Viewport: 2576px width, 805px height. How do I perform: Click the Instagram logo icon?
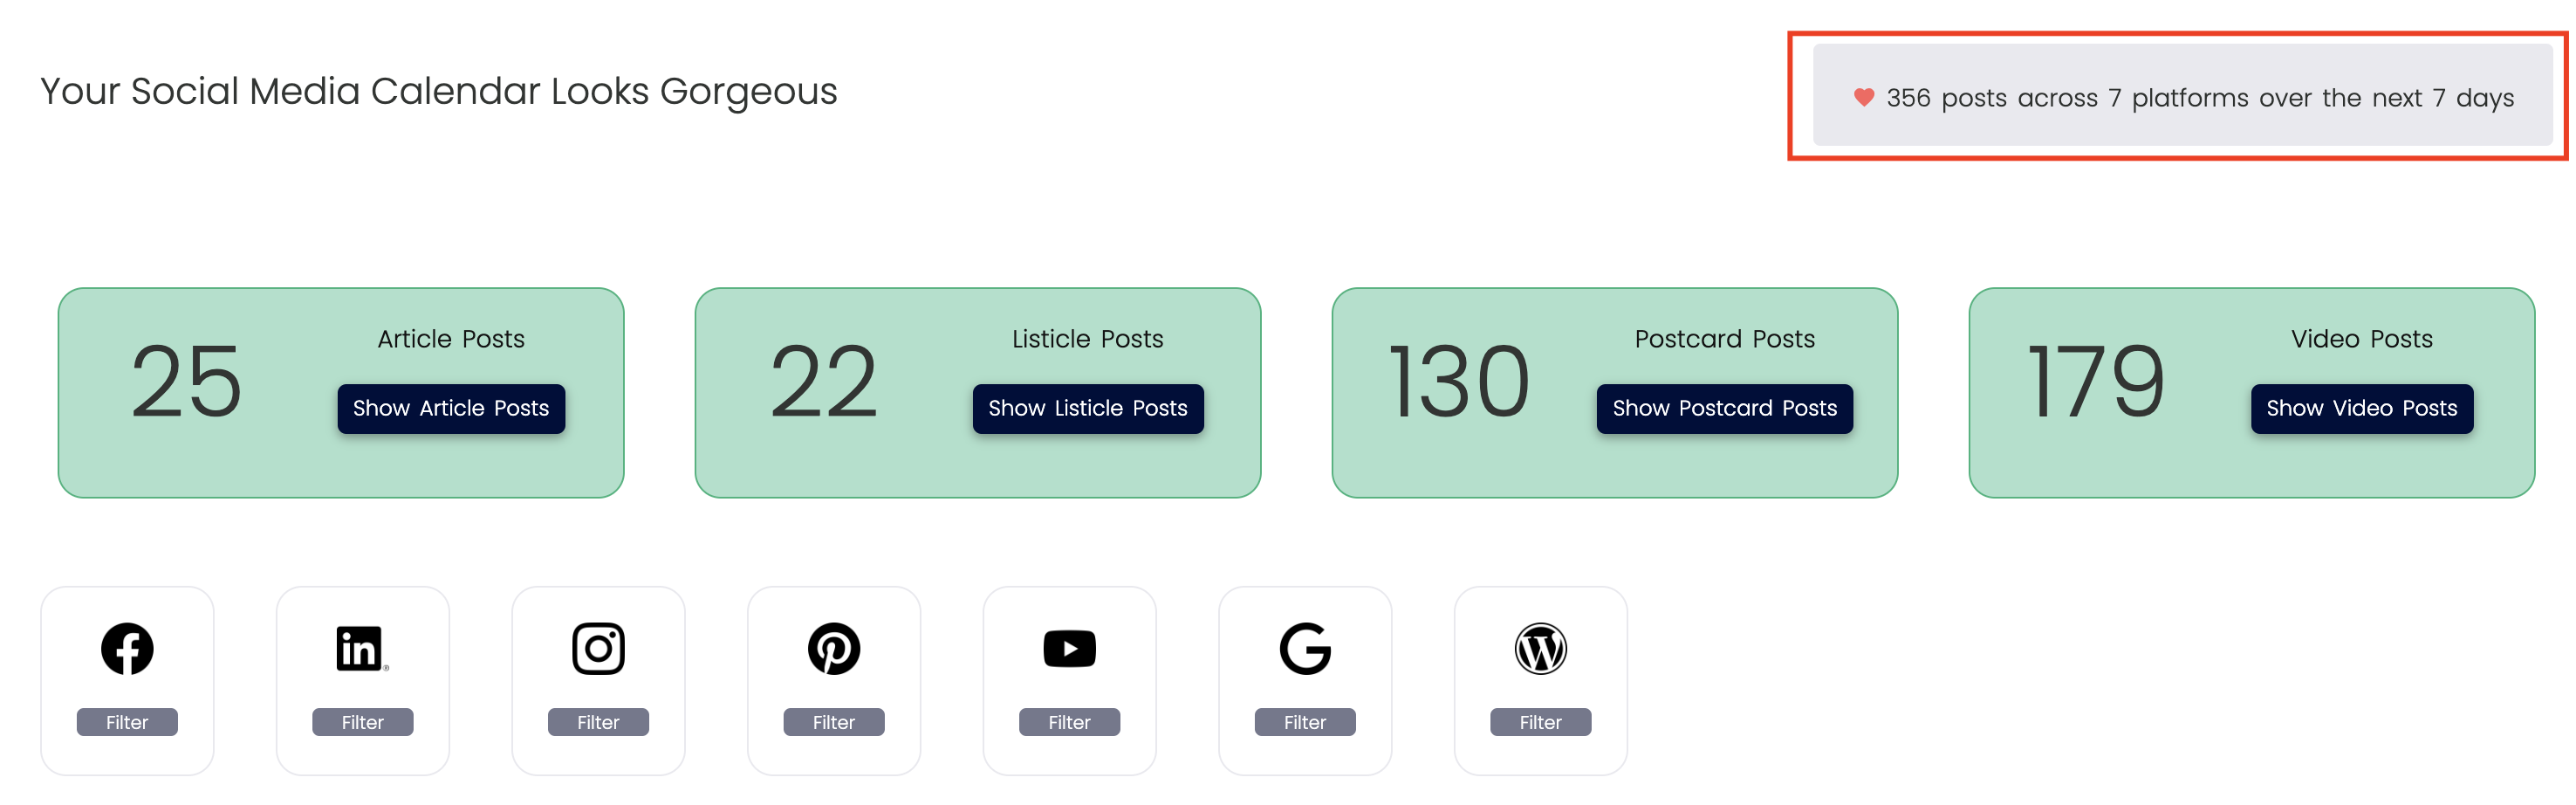click(598, 649)
